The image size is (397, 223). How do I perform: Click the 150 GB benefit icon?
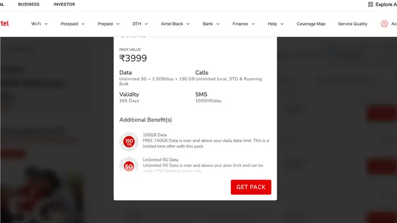tap(129, 141)
